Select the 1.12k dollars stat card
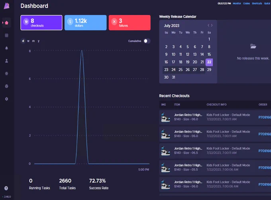The width and height of the screenshot is (271, 200). (86, 23)
